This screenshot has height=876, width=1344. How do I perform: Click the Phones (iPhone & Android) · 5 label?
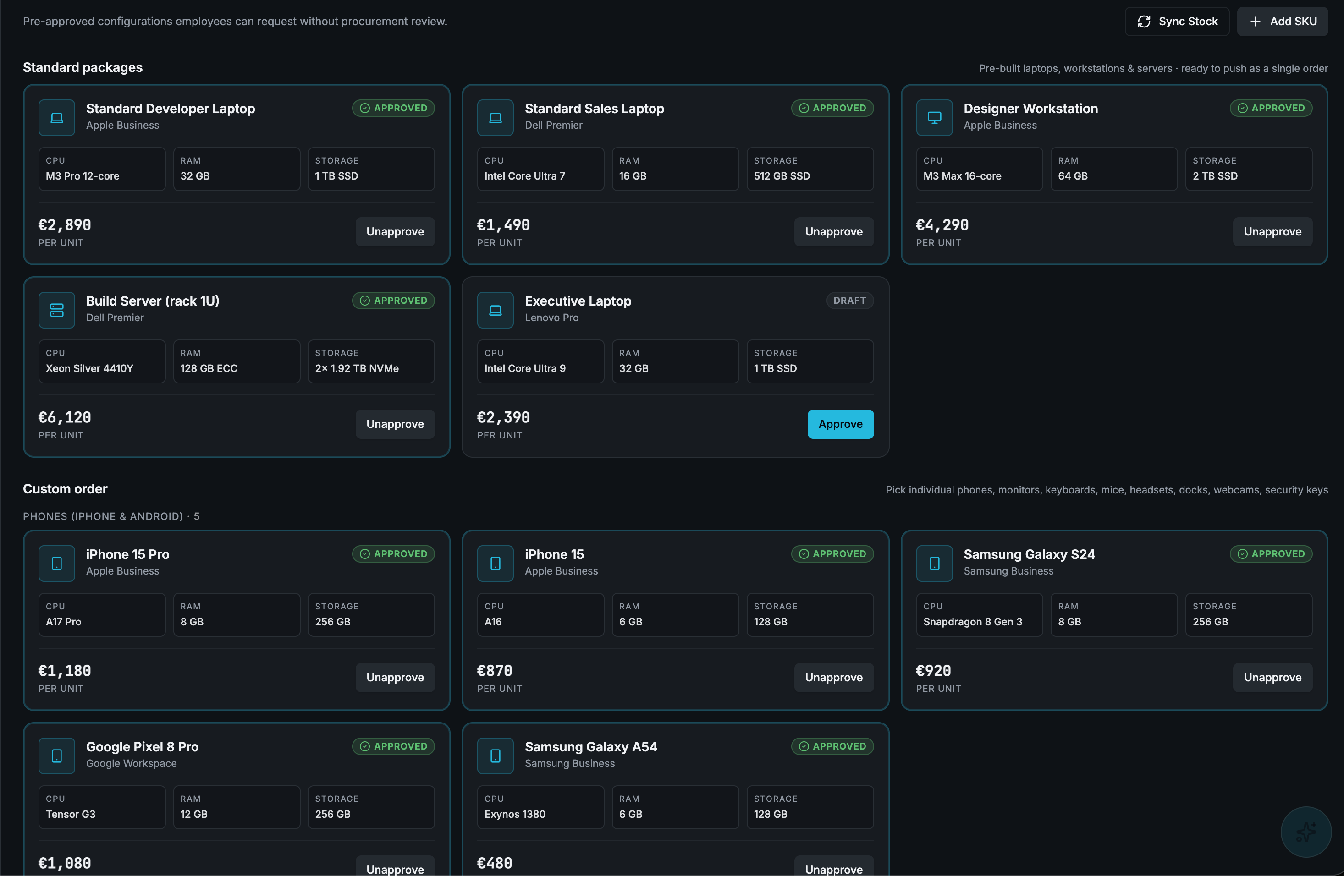click(111, 516)
